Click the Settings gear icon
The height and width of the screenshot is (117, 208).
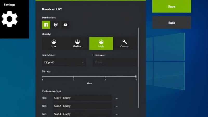tap(9, 19)
